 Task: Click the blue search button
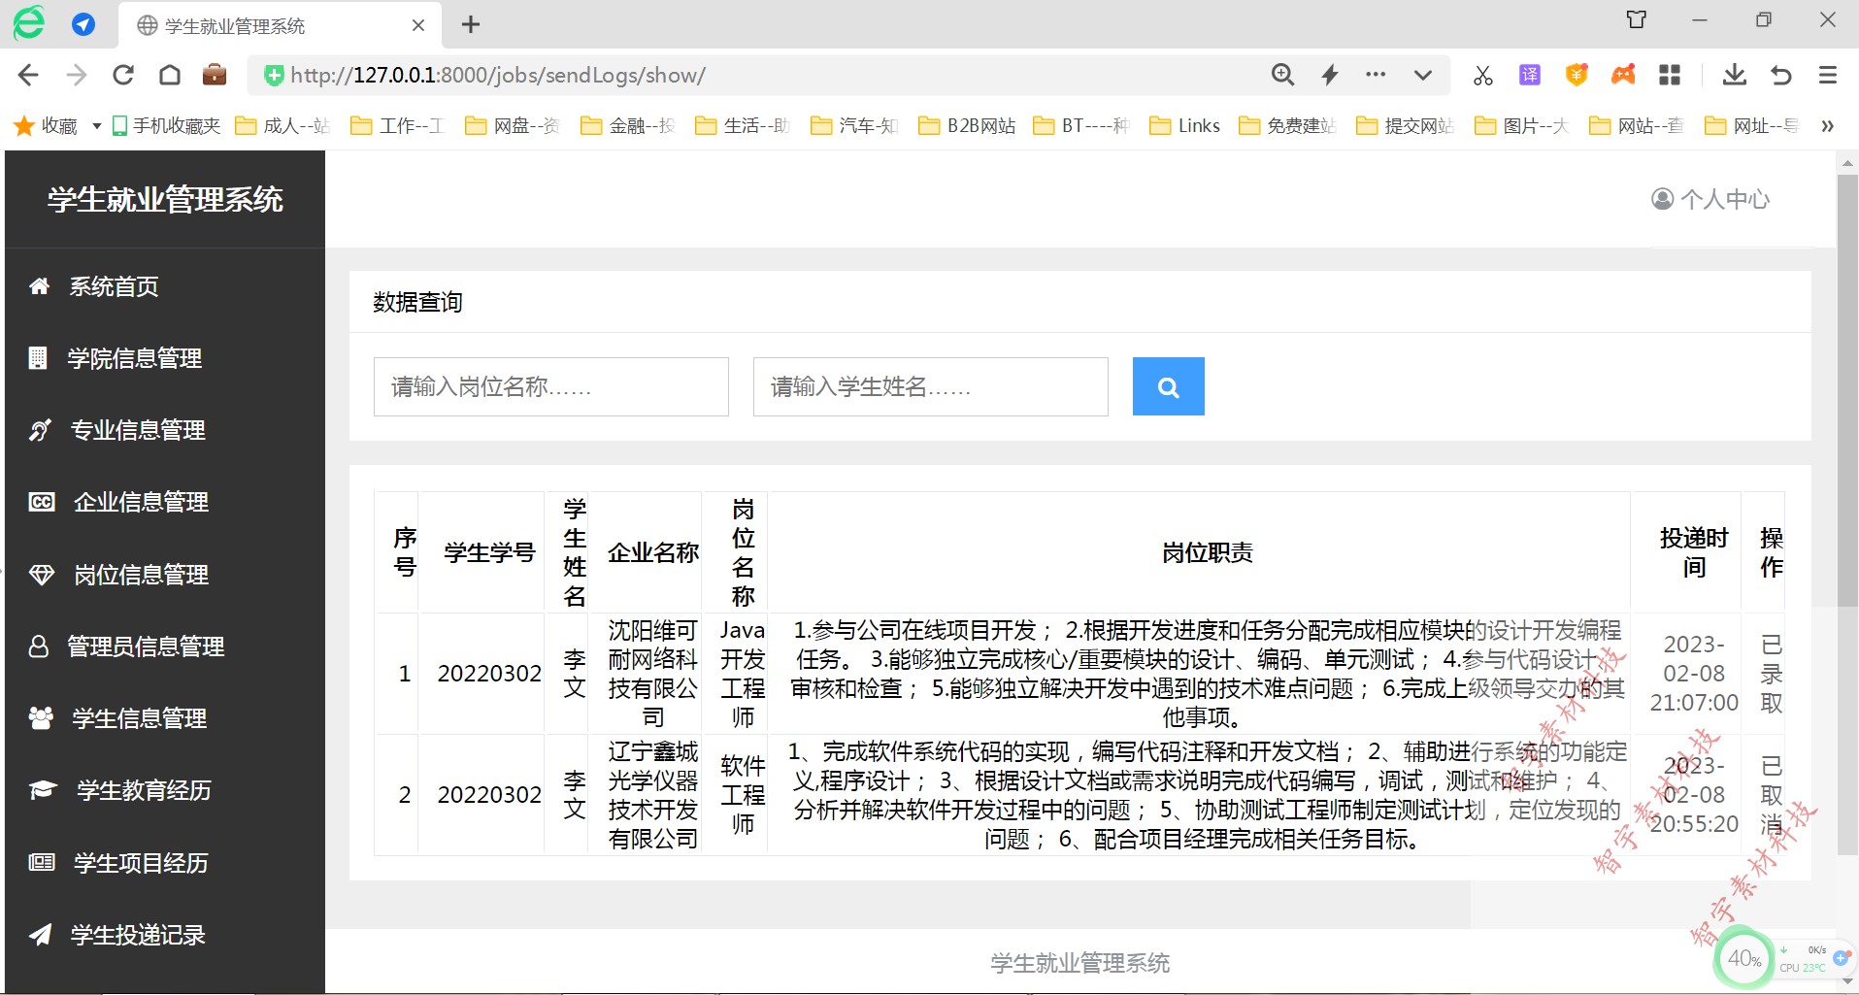[1168, 386]
